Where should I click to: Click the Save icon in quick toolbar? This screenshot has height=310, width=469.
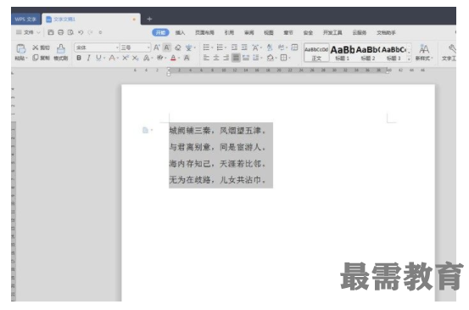[x=51, y=32]
